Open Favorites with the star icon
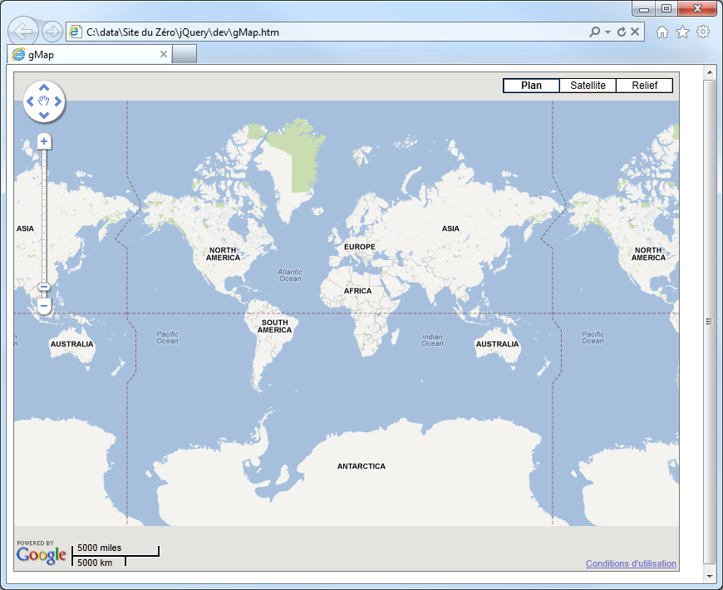The image size is (723, 590). coord(682,32)
